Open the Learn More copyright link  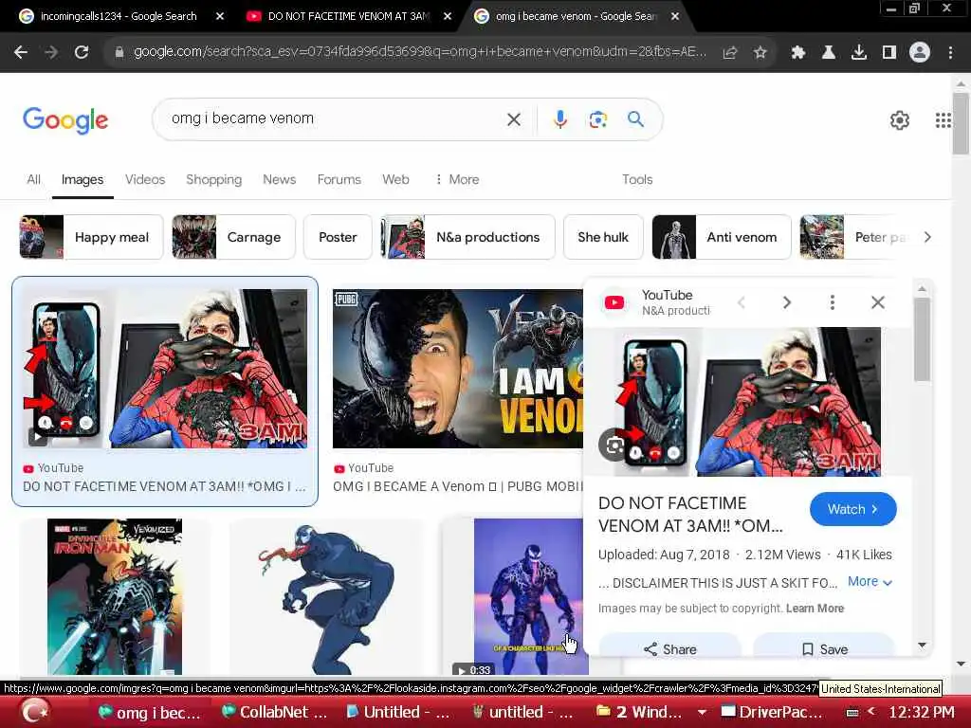tap(815, 609)
